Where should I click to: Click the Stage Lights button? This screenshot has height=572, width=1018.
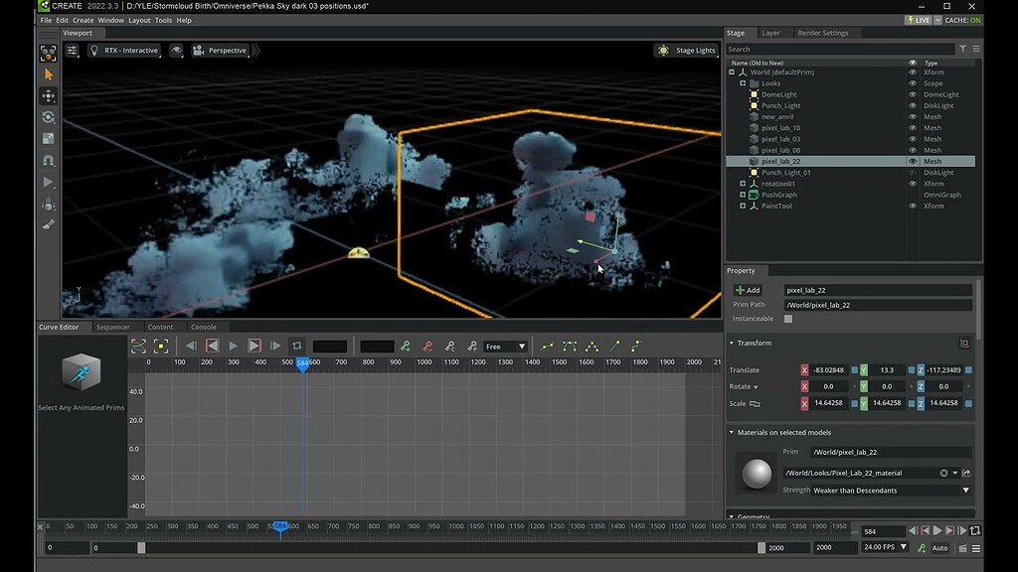tap(687, 51)
